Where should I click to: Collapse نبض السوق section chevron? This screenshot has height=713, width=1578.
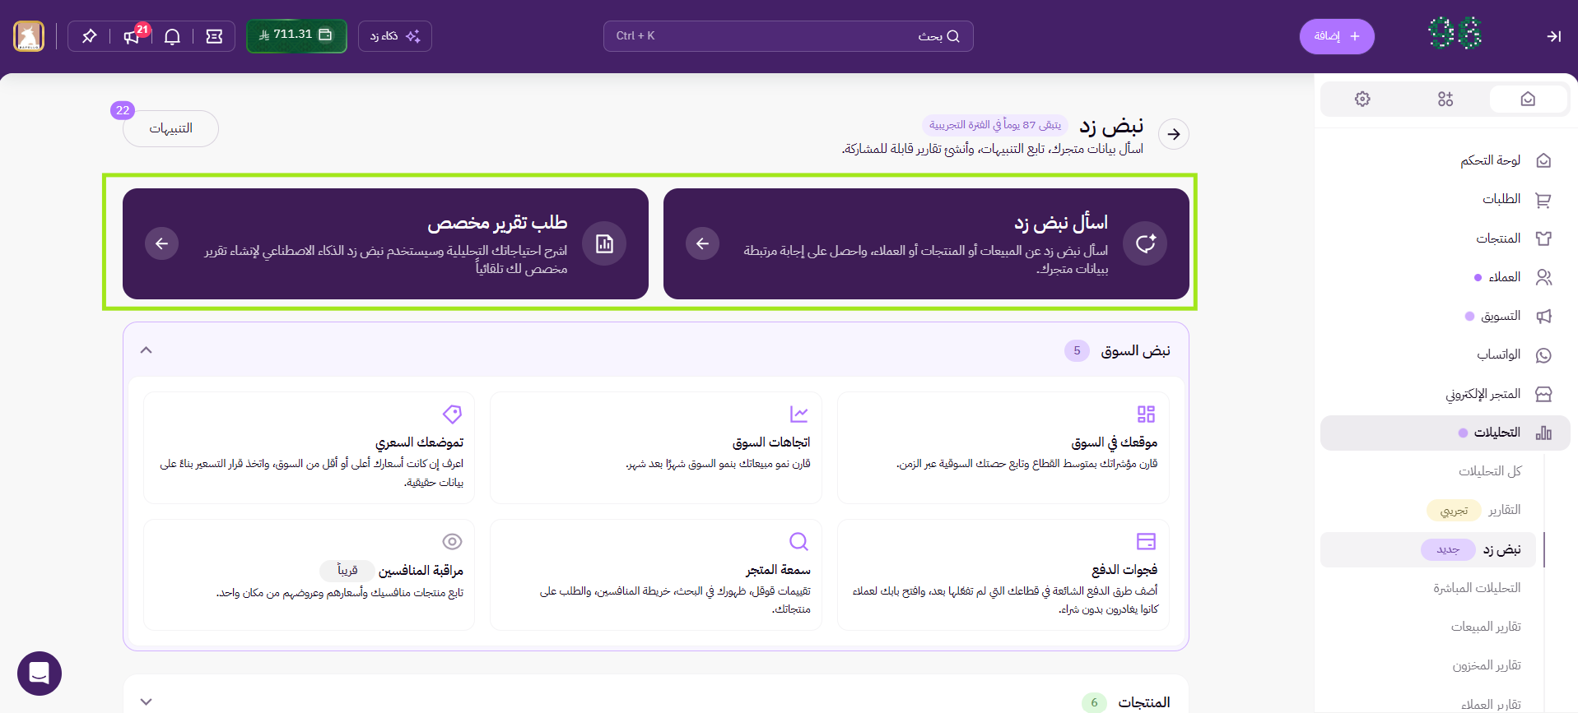click(x=146, y=350)
